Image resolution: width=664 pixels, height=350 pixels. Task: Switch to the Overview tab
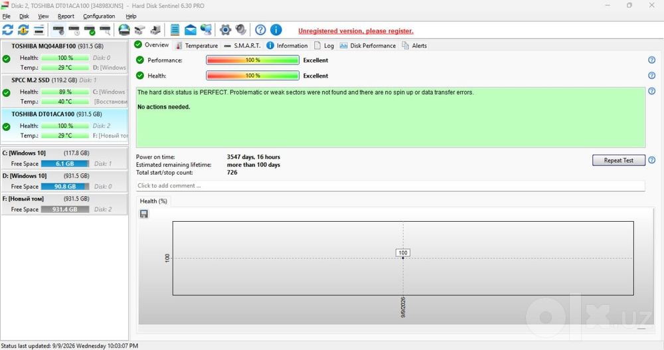(x=151, y=45)
